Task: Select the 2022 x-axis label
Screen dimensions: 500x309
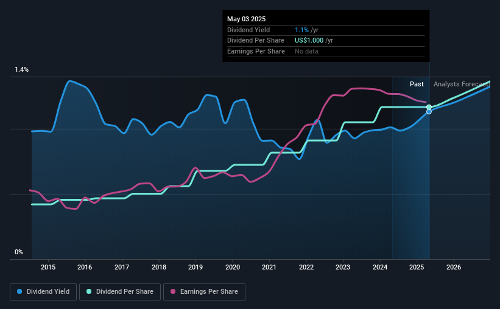Action: [x=306, y=267]
